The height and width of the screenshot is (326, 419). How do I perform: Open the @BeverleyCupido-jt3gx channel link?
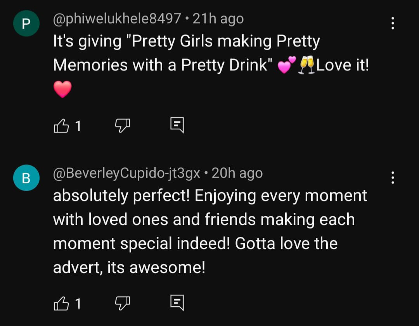pyautogui.click(x=126, y=173)
